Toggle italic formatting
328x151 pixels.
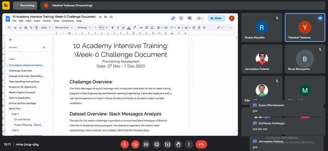[118, 28]
